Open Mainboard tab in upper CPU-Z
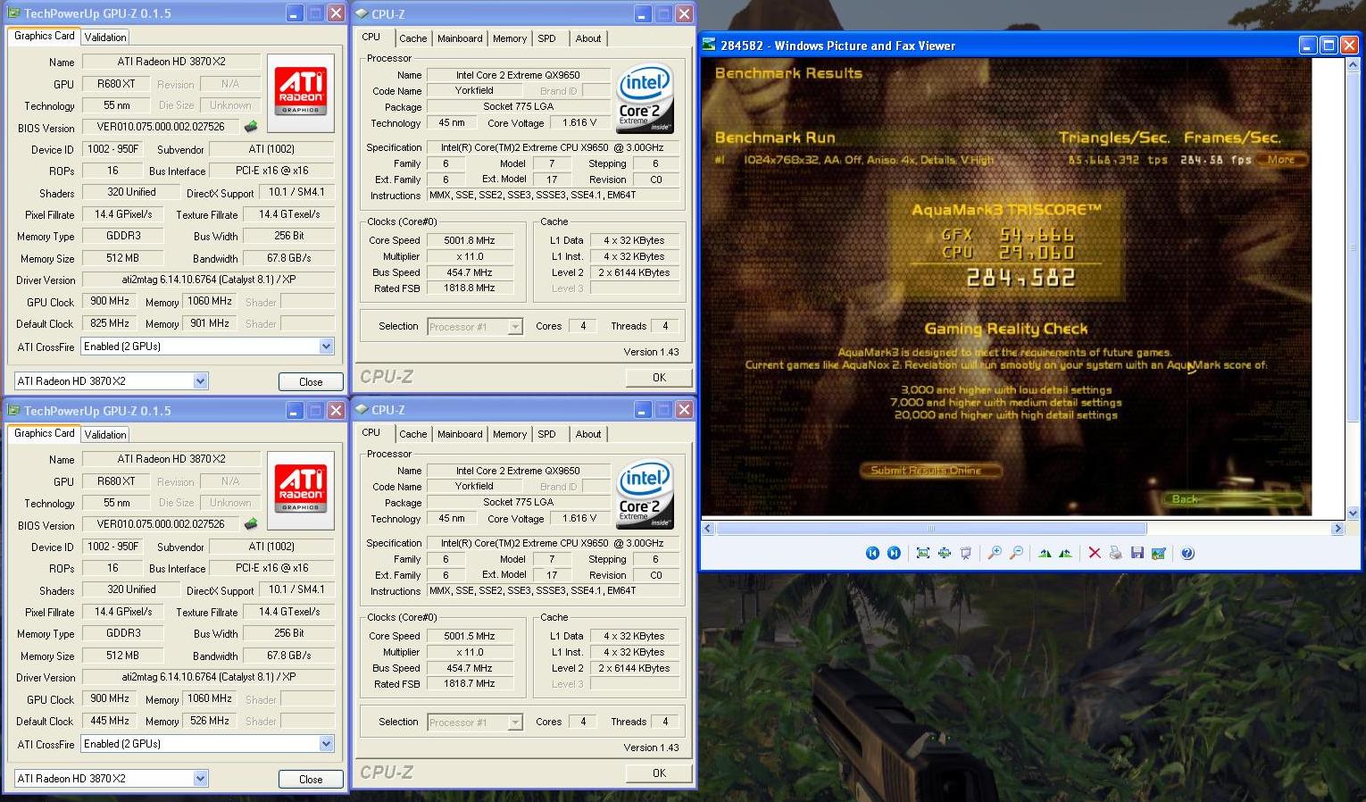This screenshot has width=1366, height=802. 460,38
